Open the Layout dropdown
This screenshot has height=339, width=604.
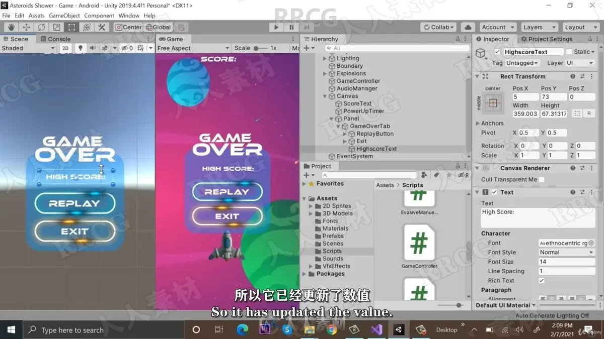580,27
